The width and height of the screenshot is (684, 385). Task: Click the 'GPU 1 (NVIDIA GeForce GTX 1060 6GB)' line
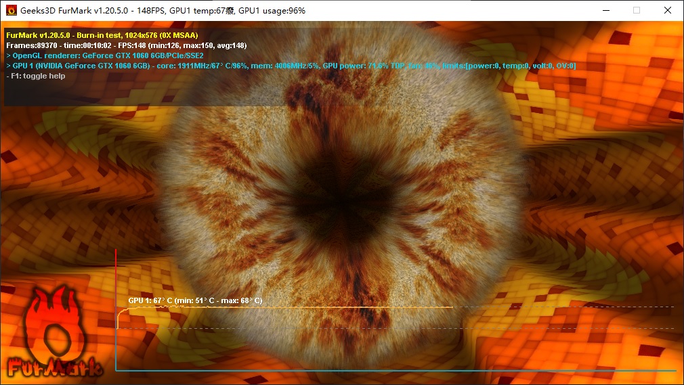pyautogui.click(x=291, y=66)
